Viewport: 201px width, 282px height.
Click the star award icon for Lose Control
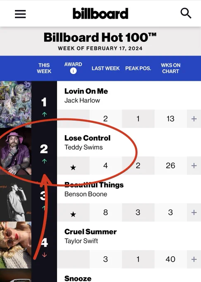[73, 168]
